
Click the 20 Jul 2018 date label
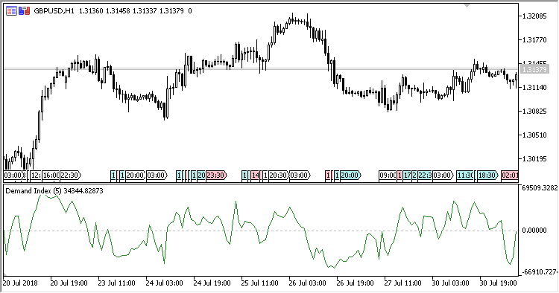click(x=20, y=283)
